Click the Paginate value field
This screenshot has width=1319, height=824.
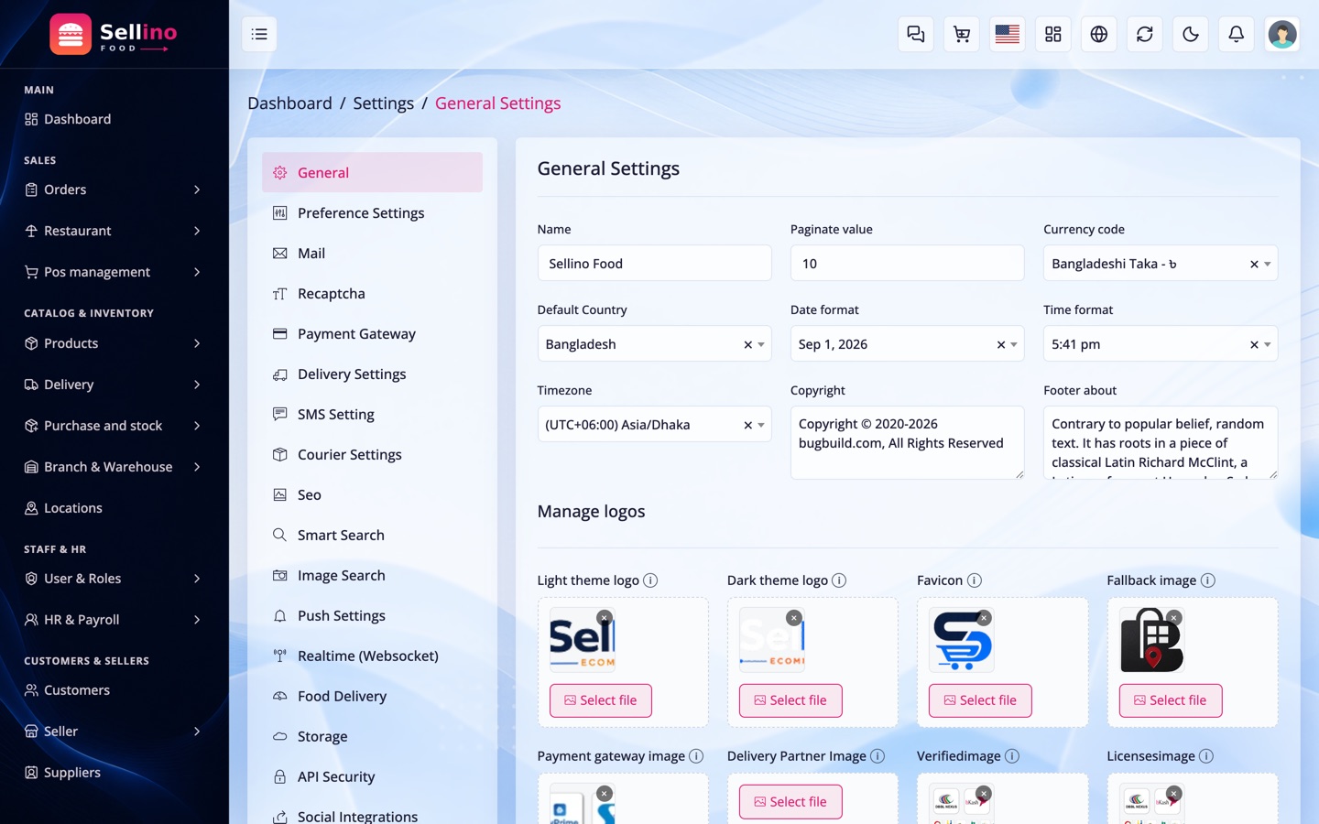tap(907, 264)
